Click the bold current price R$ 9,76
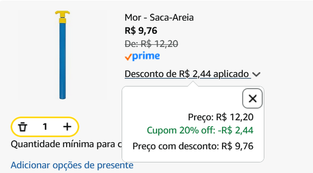 click(141, 30)
